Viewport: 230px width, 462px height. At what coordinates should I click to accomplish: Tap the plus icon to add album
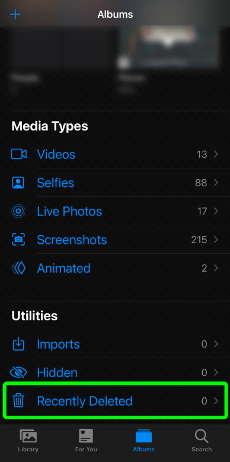click(x=15, y=14)
